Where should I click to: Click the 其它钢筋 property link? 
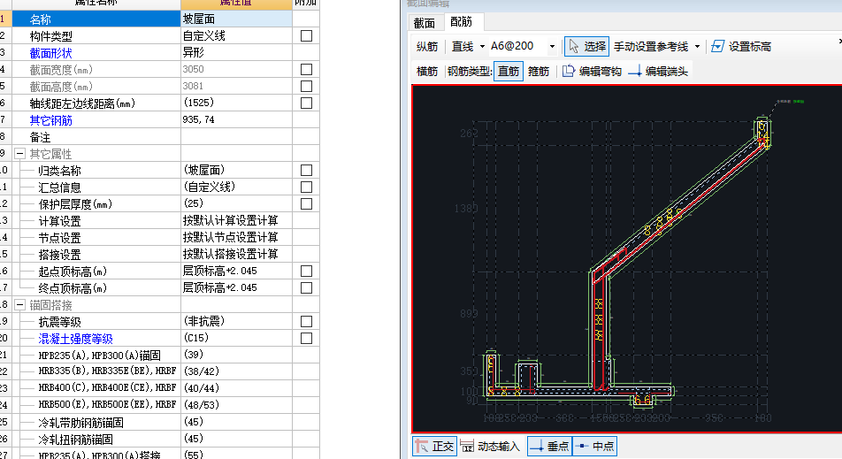tap(50, 120)
